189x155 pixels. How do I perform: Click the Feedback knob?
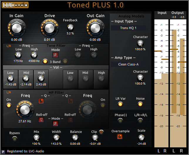coord(70,28)
